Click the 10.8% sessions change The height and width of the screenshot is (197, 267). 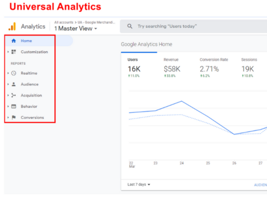click(x=247, y=76)
